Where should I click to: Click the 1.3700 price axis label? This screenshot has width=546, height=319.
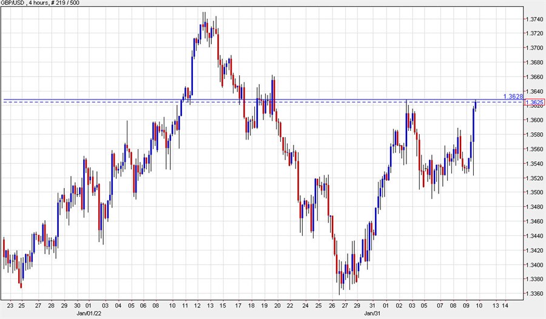point(534,48)
